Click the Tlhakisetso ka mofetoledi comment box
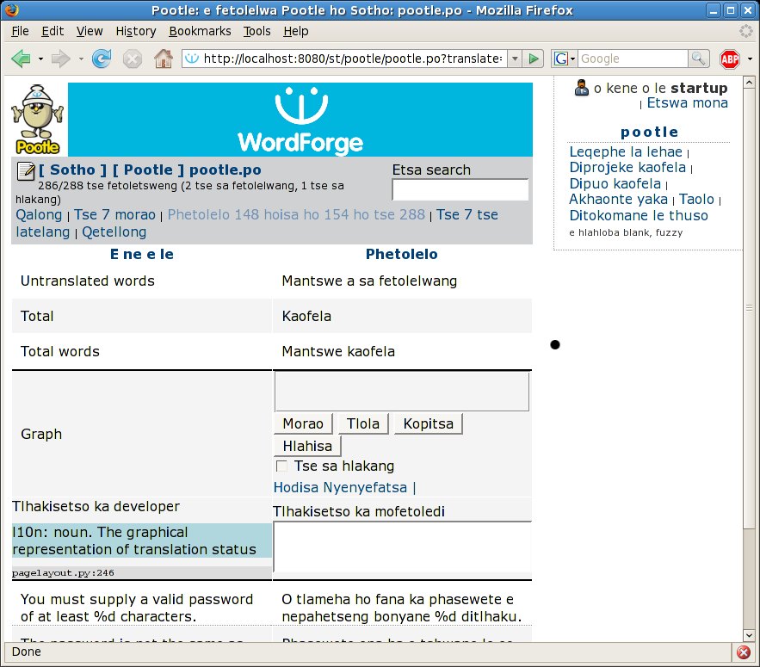 tap(403, 547)
